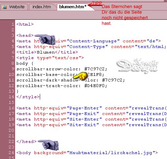
Task: Click the <html> tag on line 1
Action: click(25, 24)
